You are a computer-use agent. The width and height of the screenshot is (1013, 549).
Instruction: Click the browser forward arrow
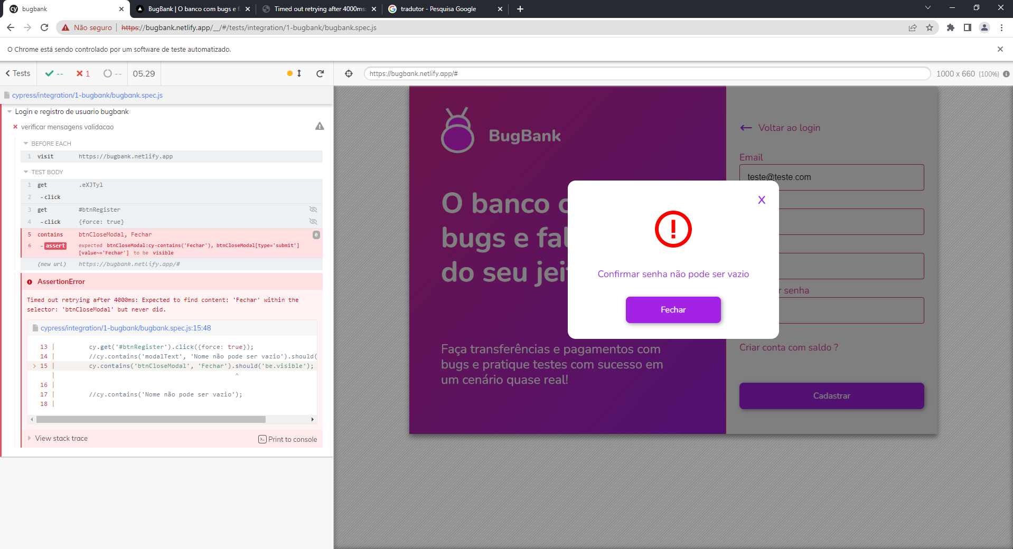pos(27,27)
